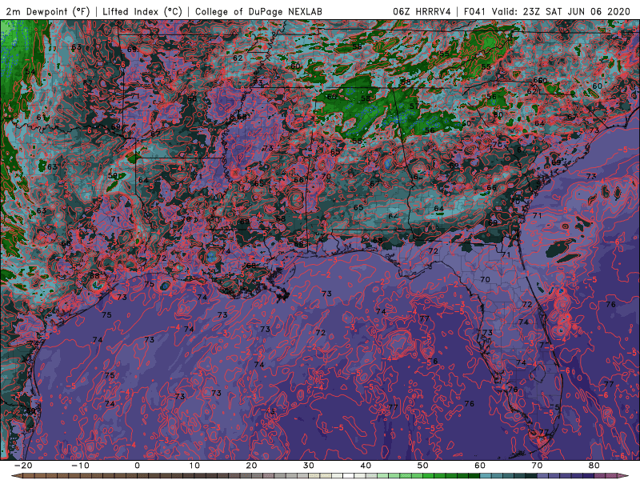Click "Valid: 23Z SAT JUN 06 2020" text
Screen dimensions: 640x480
click(x=562, y=11)
